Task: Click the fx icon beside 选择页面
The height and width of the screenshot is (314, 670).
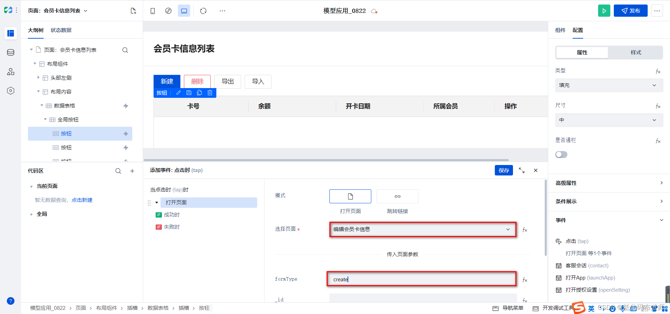Action: (x=524, y=229)
